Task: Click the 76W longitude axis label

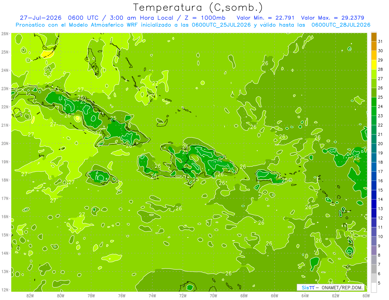Action: [x=122, y=295]
